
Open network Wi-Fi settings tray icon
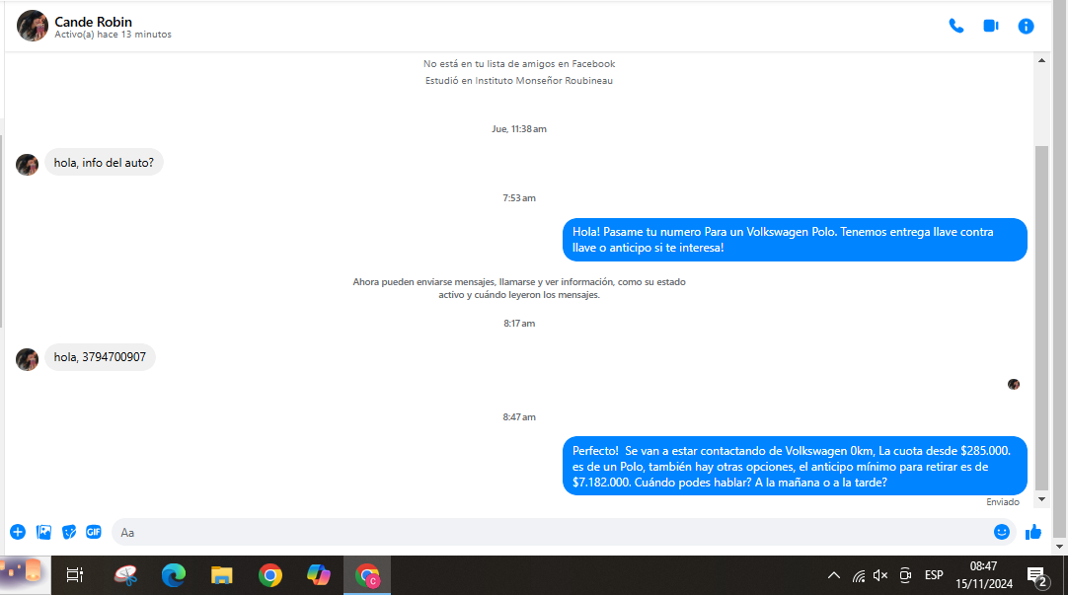[x=858, y=576]
